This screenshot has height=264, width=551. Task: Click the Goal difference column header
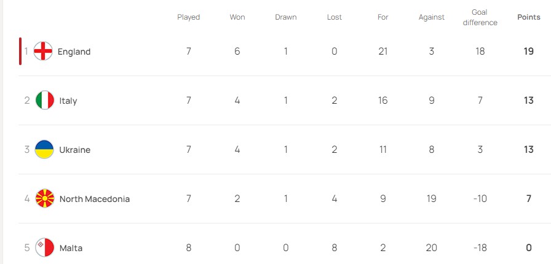pyautogui.click(x=480, y=17)
